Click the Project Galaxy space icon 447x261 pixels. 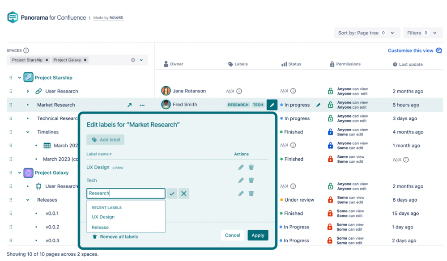coord(28,173)
